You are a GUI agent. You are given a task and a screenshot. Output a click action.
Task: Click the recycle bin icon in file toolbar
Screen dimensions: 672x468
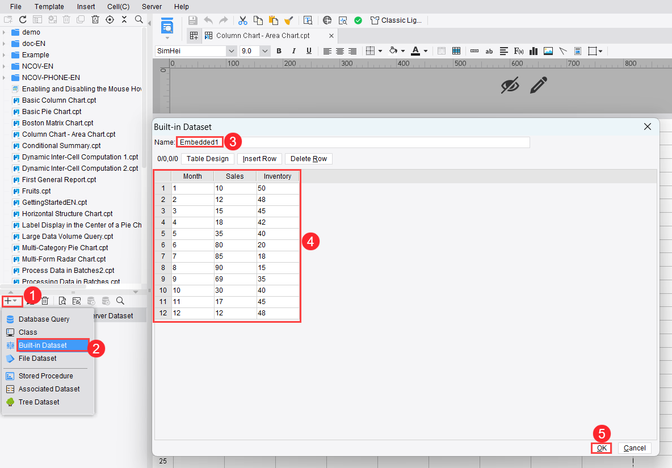point(95,20)
